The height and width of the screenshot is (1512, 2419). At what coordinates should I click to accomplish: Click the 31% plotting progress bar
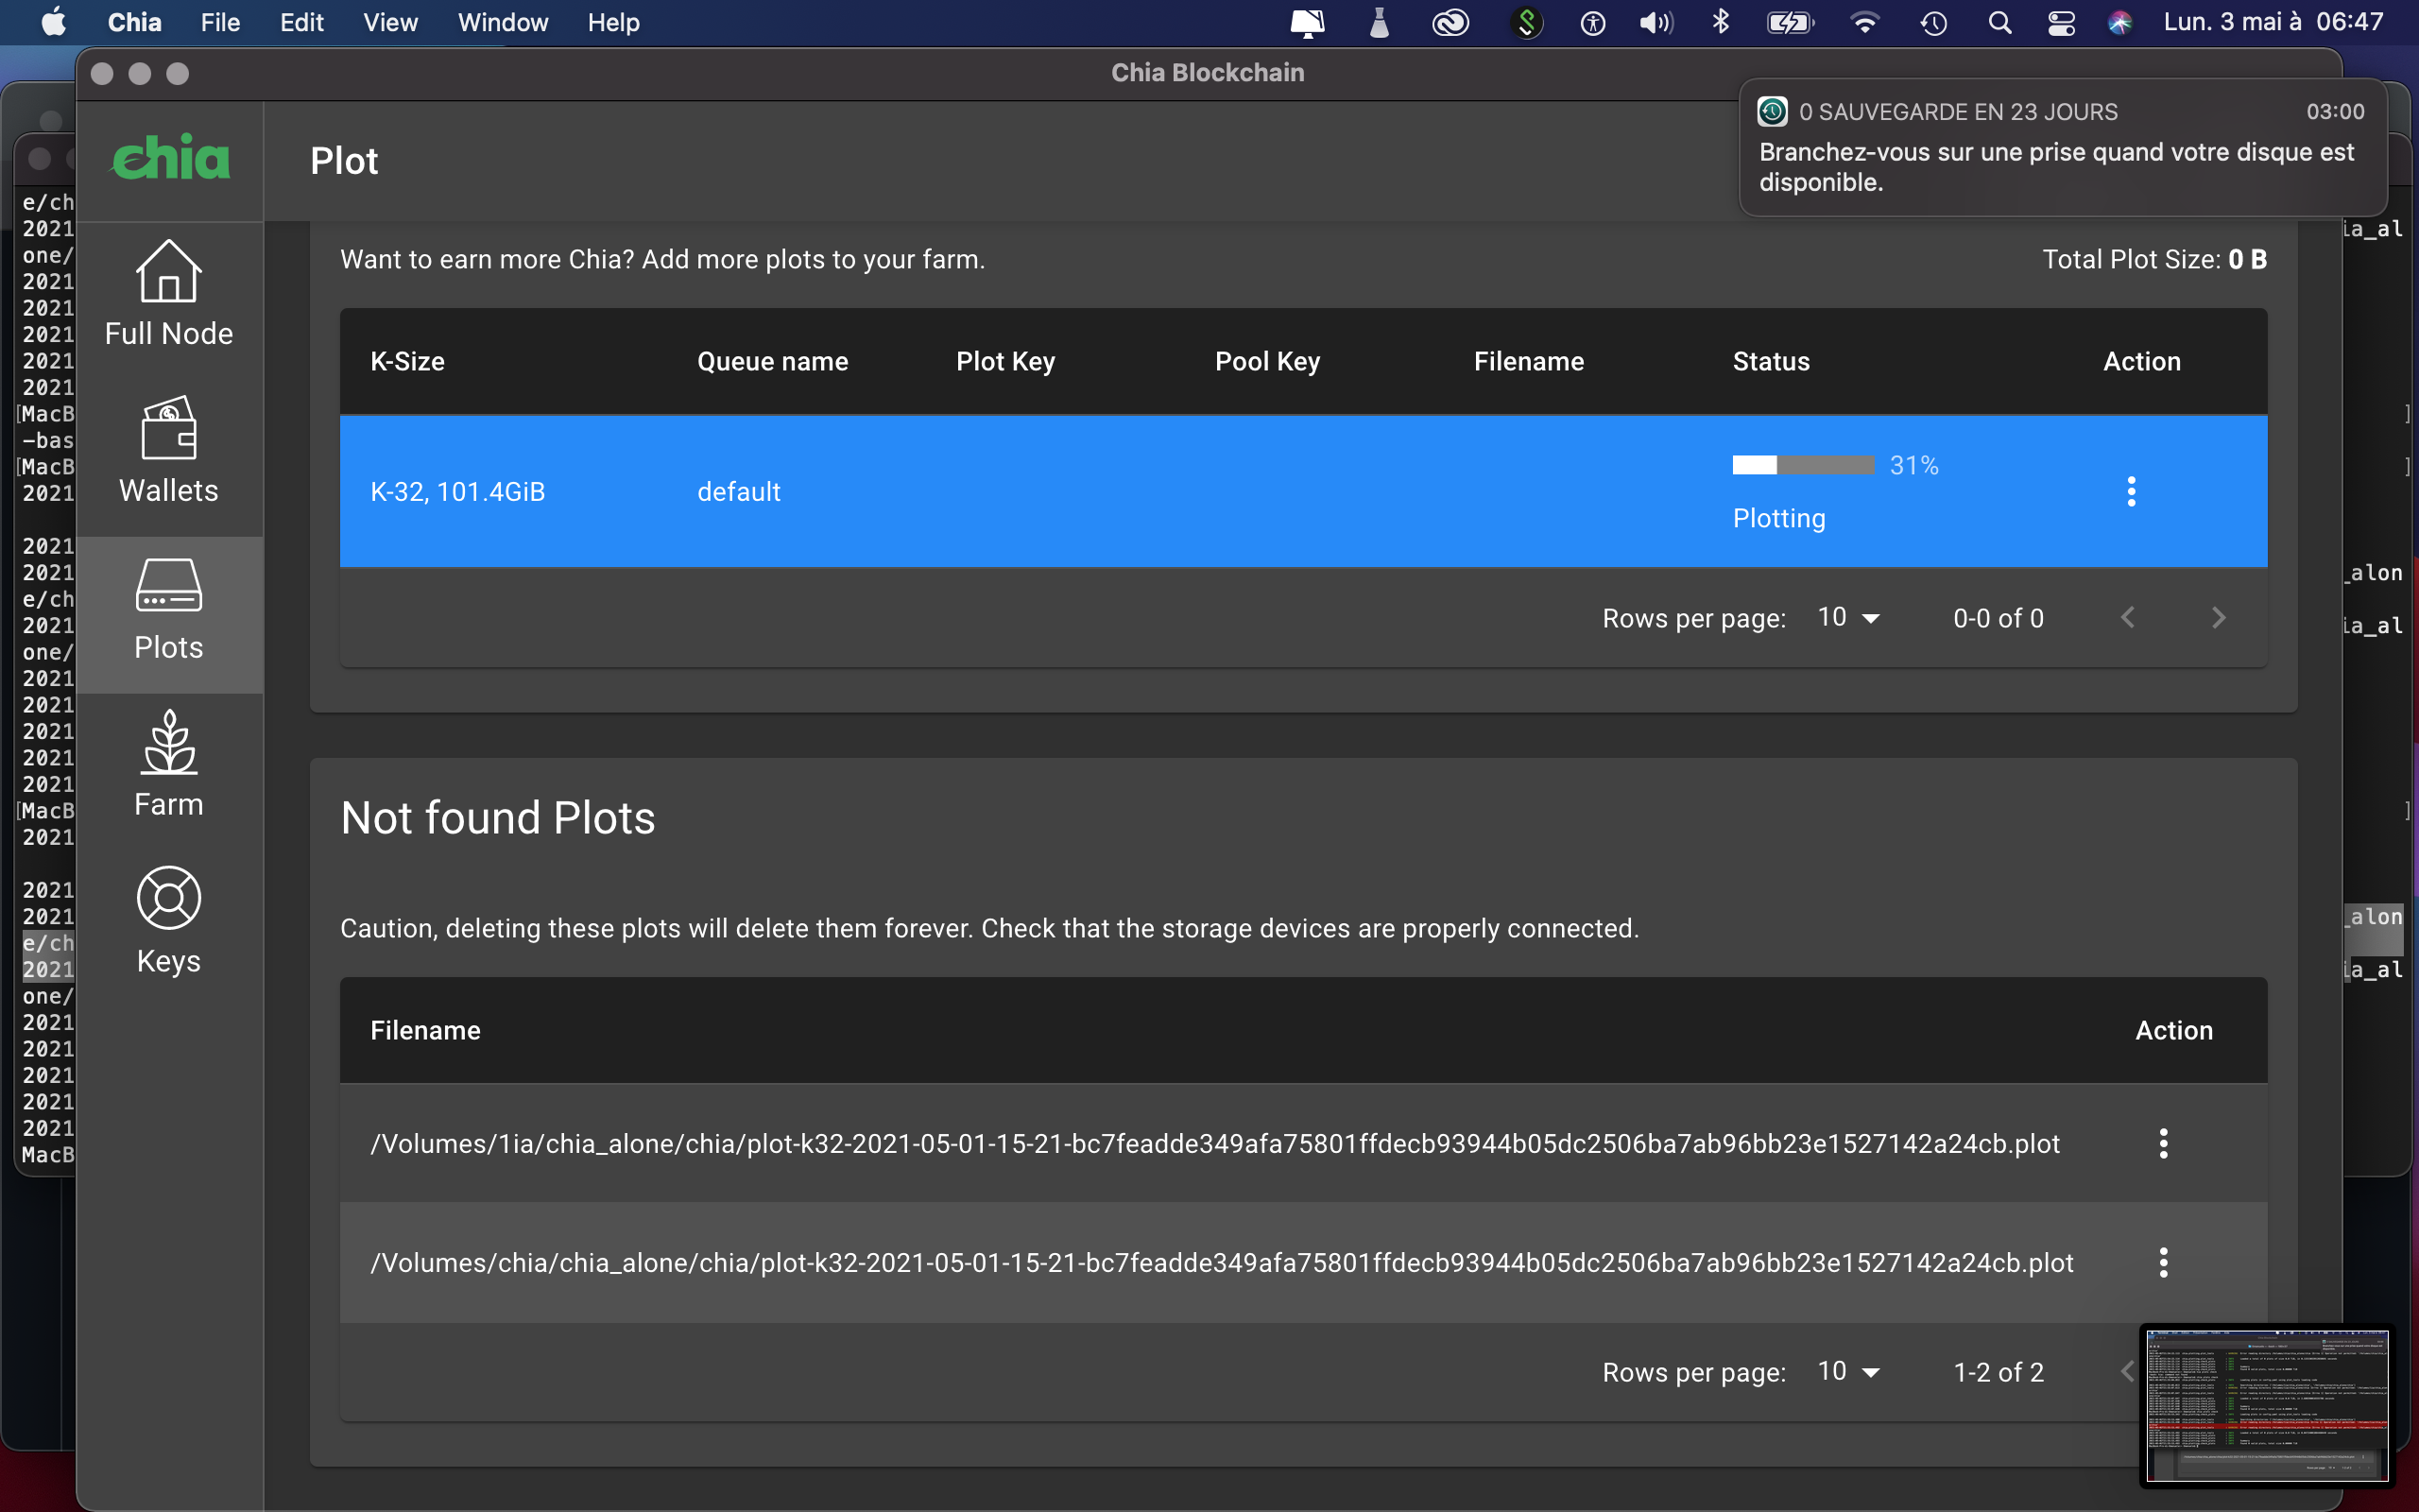1803,465
